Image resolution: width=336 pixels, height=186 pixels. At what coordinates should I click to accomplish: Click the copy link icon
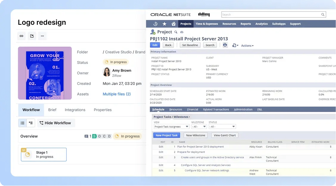pyautogui.click(x=21, y=36)
